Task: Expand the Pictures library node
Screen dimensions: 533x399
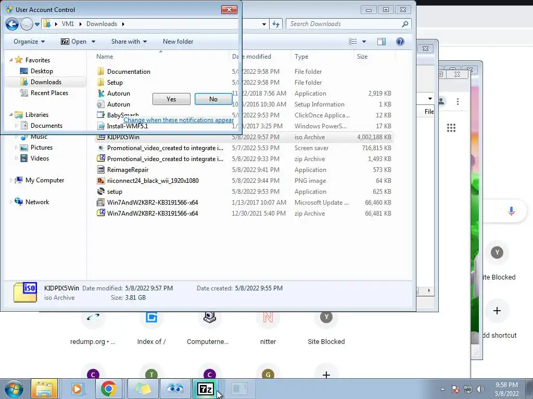Action: [16, 147]
